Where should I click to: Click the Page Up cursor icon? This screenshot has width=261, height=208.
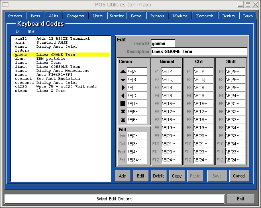pyautogui.click(x=123, y=112)
